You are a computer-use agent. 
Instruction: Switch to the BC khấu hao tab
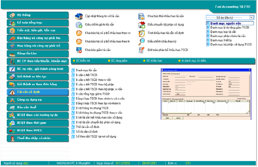153,61
